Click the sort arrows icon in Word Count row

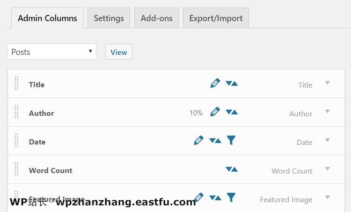click(x=231, y=169)
